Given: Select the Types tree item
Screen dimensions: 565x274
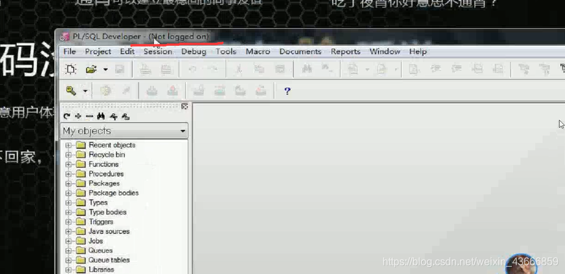Looking at the screenshot, I should (98, 203).
